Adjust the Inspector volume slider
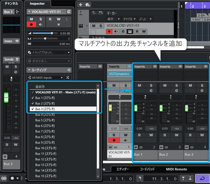Viewport: 210px width, 184px height. (52, 33)
